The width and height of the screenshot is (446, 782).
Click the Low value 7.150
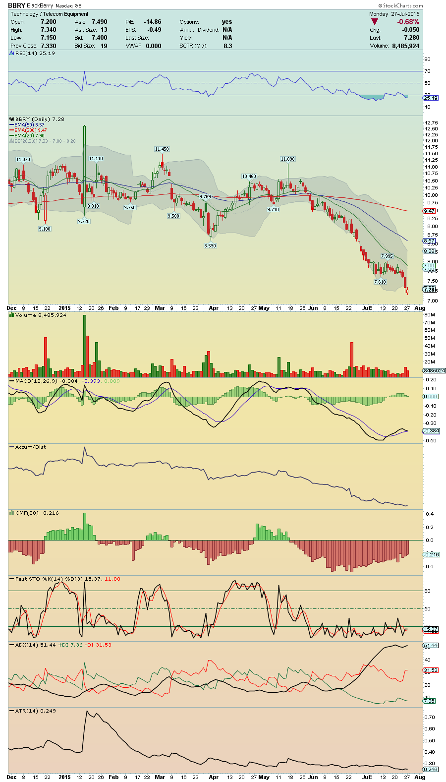(x=49, y=38)
